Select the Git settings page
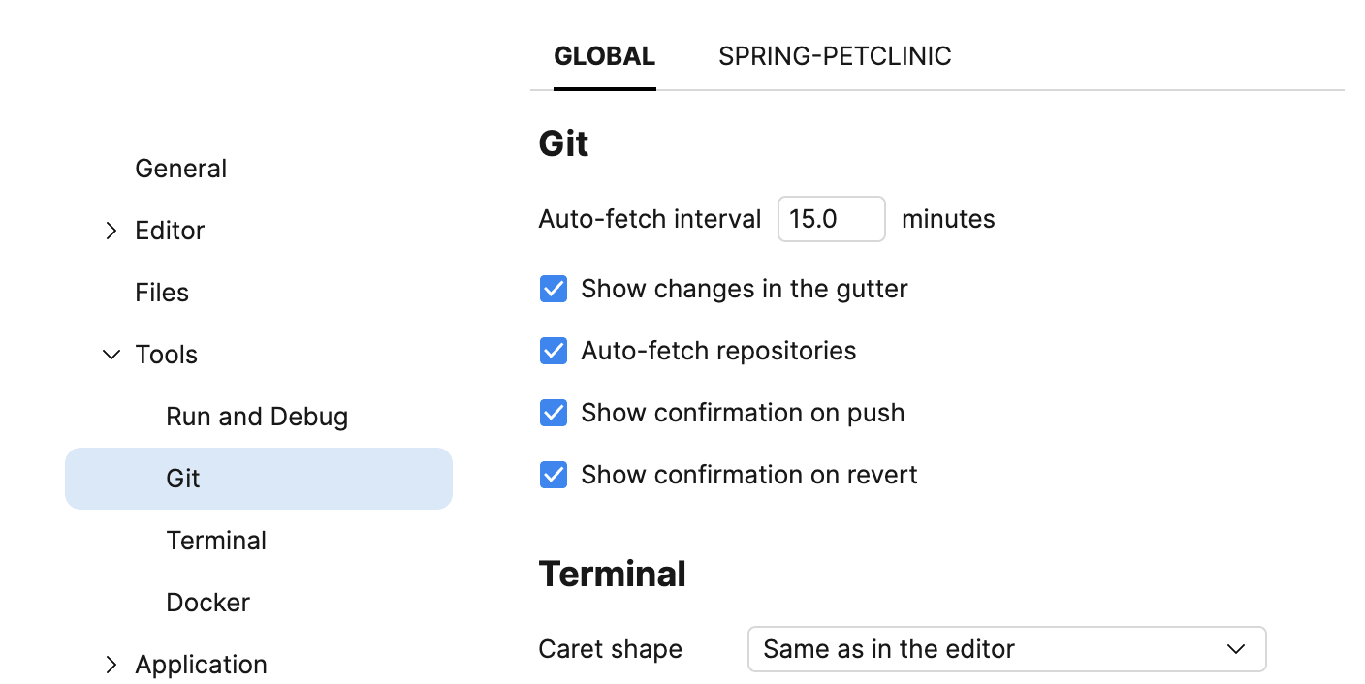This screenshot has width=1365, height=684. pyautogui.click(x=182, y=478)
